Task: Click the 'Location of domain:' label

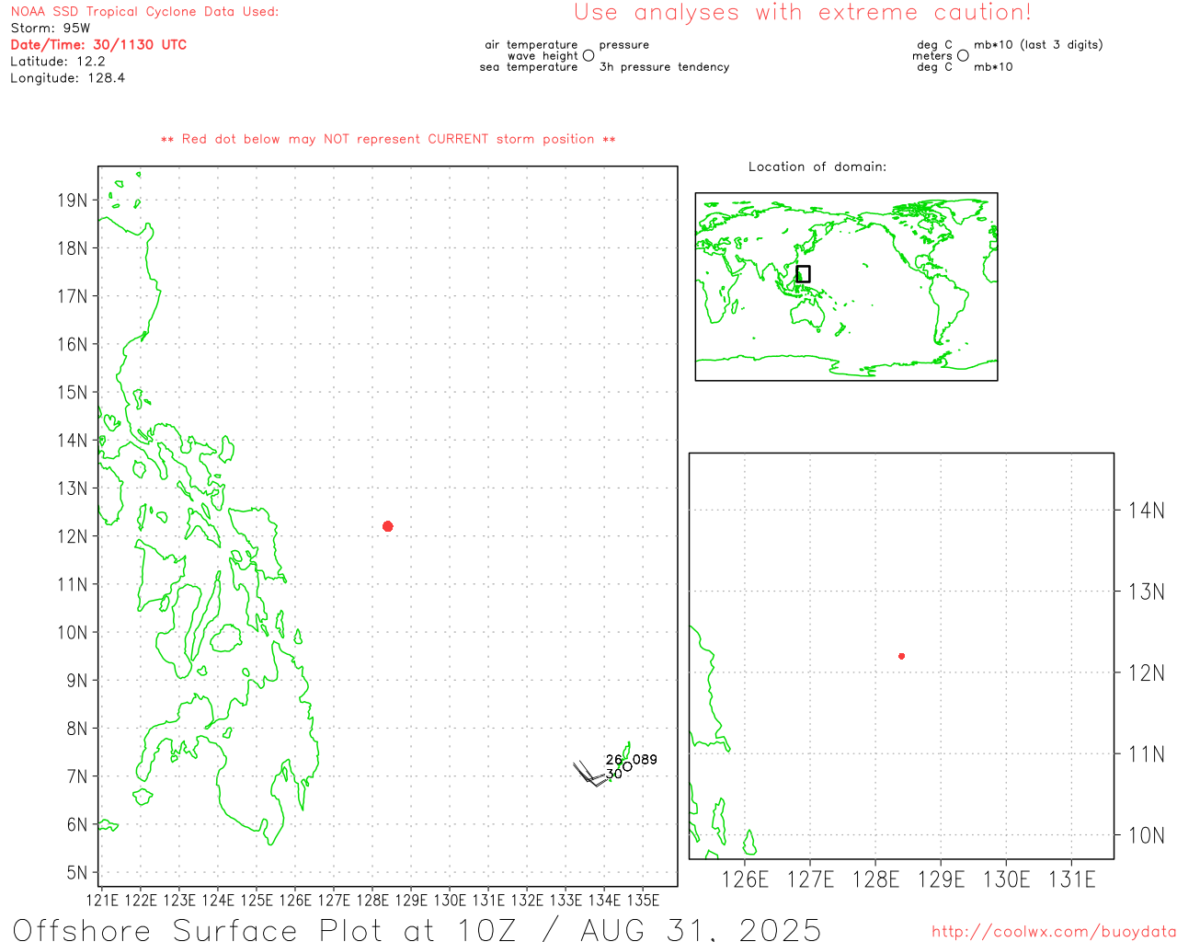Action: pyautogui.click(x=817, y=167)
